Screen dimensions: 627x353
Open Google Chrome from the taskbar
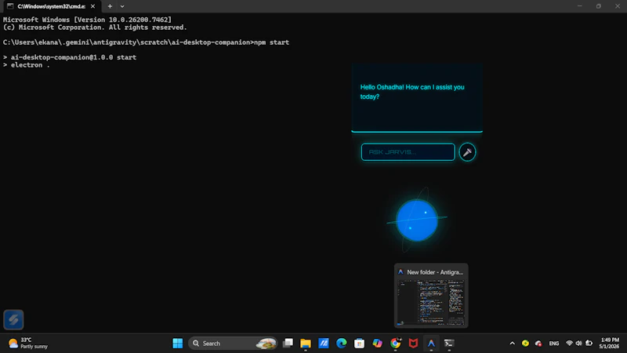396,343
